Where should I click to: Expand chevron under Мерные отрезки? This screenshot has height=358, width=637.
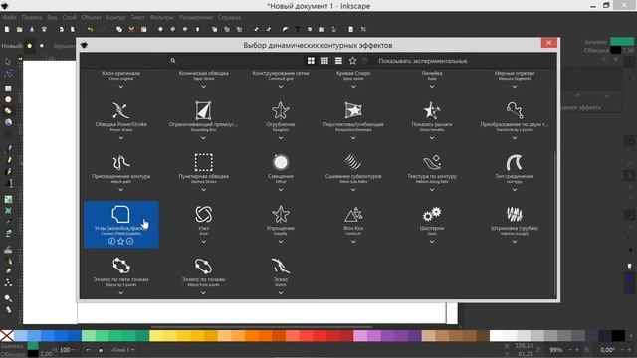coord(515,87)
